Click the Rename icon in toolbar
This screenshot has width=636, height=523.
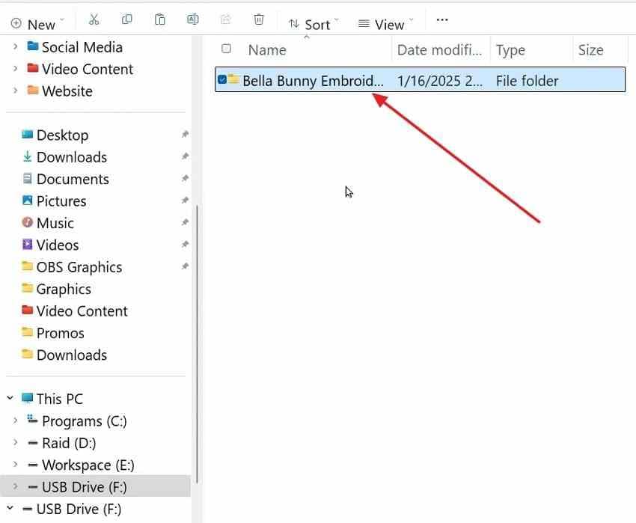coord(192,19)
